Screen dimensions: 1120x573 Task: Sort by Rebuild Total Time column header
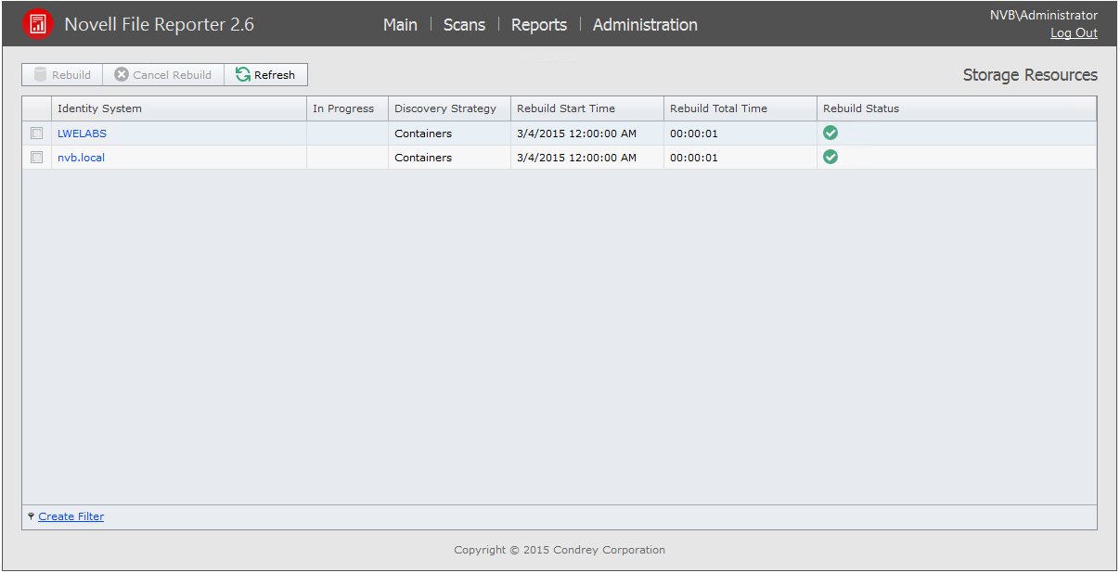740,108
